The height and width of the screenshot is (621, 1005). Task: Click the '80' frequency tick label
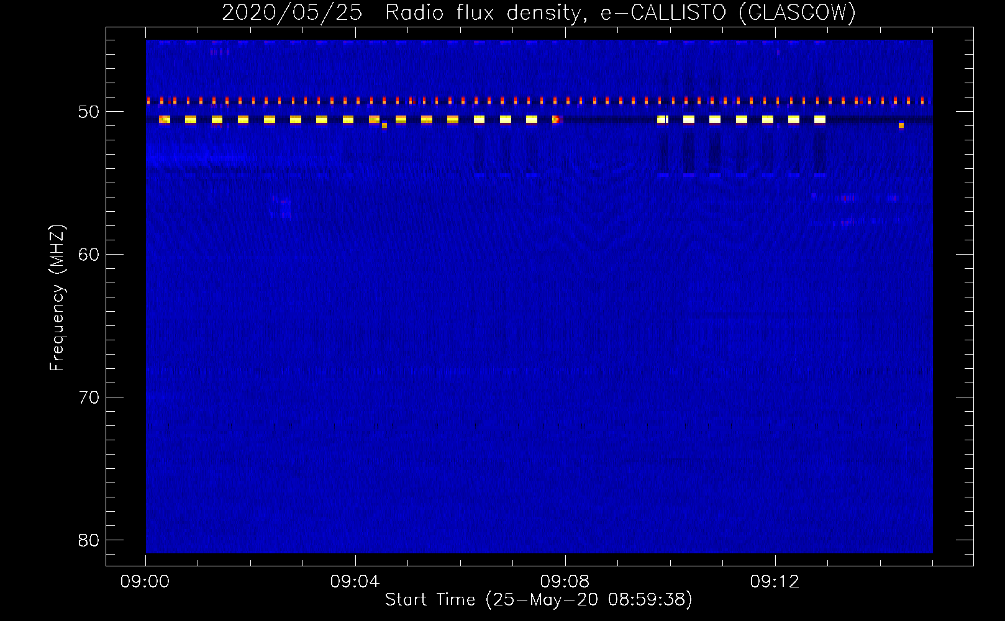pos(89,540)
